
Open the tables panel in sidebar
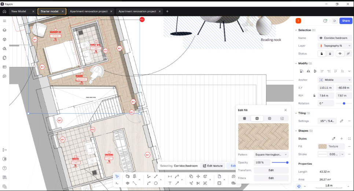[4, 67]
